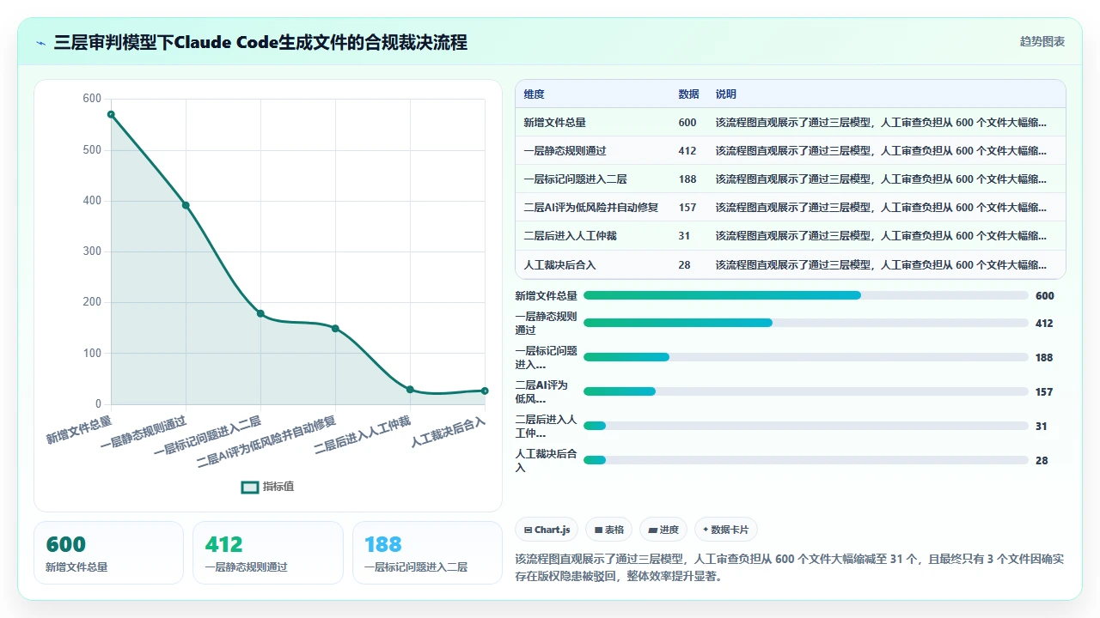Click the 一层静态规则通过 progress bar
Viewport: 1100px width, 618px height.
tap(806, 323)
